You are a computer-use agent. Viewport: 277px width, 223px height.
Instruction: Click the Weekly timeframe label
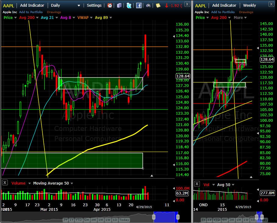[250, 5]
